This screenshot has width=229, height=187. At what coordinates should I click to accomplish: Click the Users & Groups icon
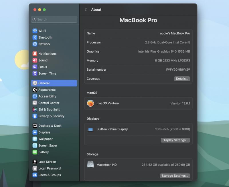[x=35, y=175]
